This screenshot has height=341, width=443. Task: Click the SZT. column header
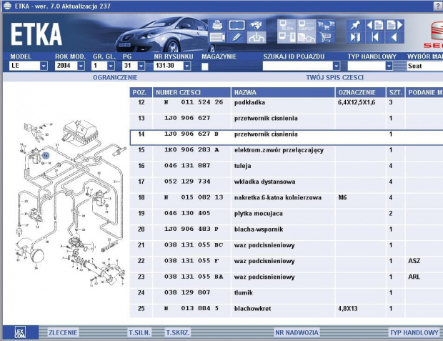[395, 92]
